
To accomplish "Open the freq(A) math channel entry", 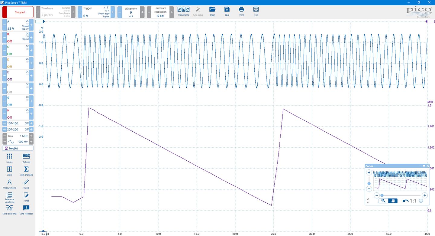I will pyautogui.click(x=18, y=148).
